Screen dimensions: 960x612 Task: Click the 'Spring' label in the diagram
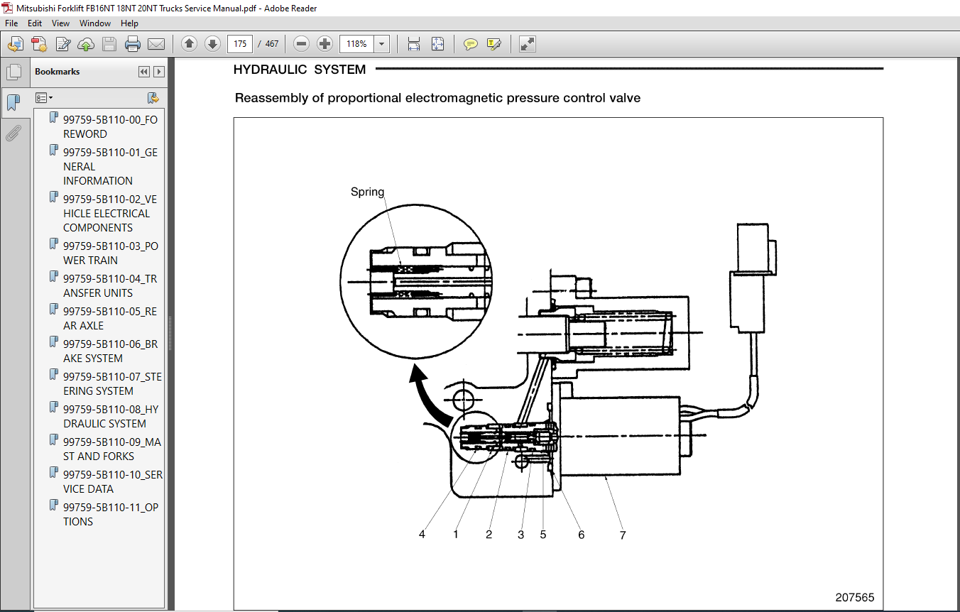[x=367, y=192]
